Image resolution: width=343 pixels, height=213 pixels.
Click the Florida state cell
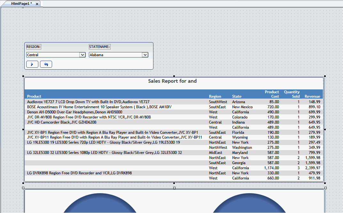238,133
